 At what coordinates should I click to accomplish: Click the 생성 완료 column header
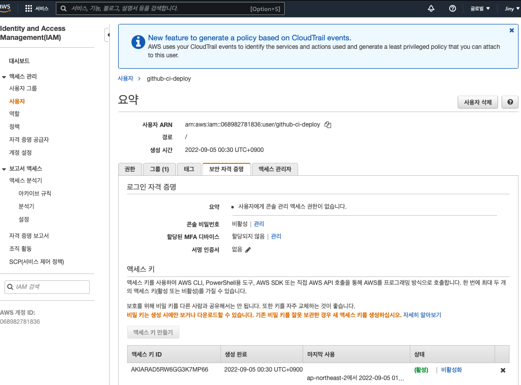262,354
